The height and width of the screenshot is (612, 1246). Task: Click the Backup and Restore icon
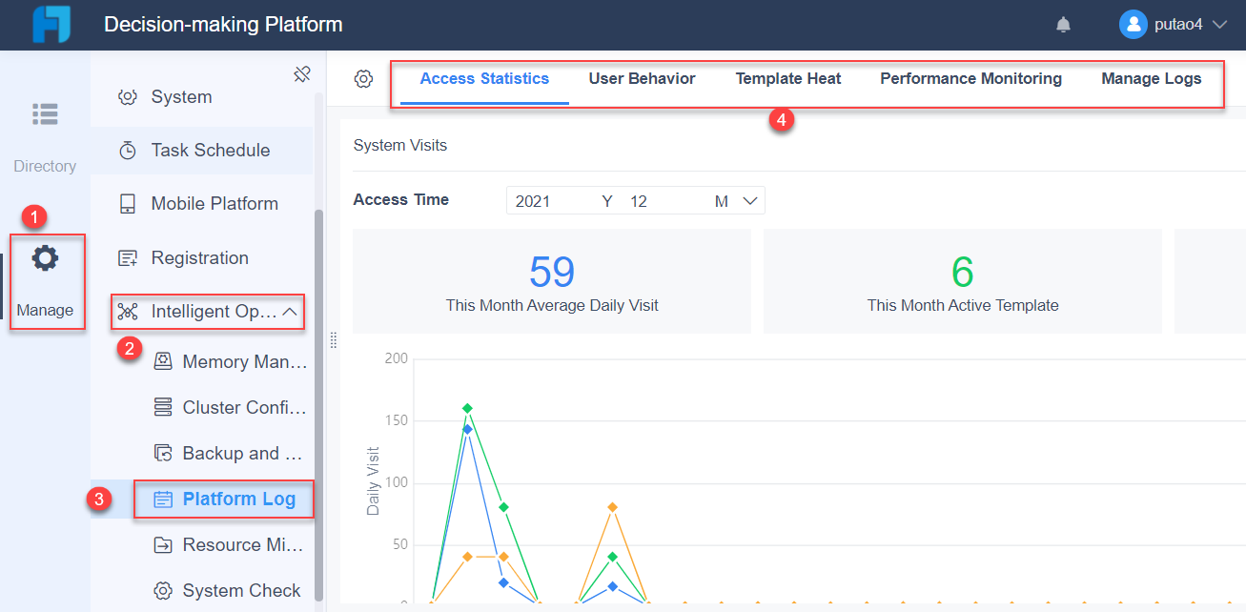tap(163, 453)
